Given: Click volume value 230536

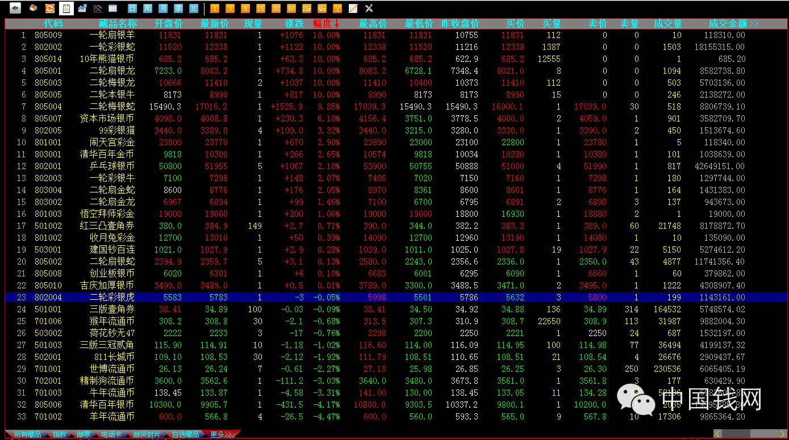Looking at the screenshot, I should [x=667, y=369].
